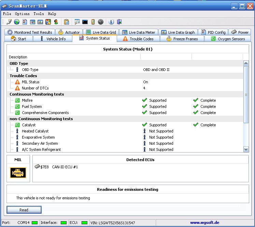Screen dimensions: 255x227
Task: Click the Description column header
Action: (x=74, y=57)
